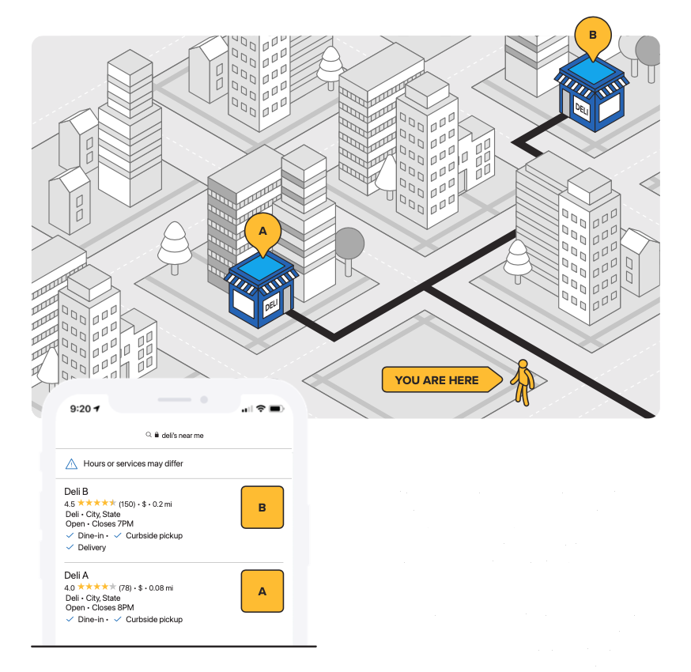This screenshot has height=672, width=691.
Task: Open the Deli B listing title
Action: point(76,491)
